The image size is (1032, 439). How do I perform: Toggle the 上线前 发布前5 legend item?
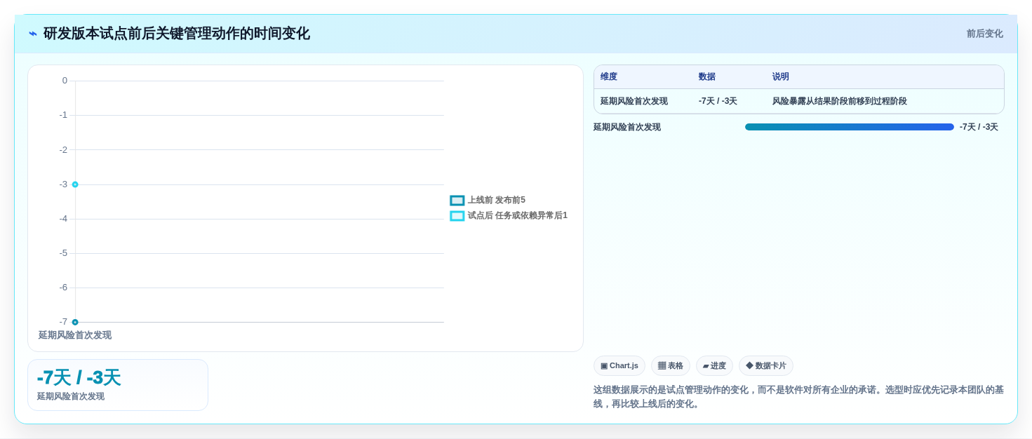coord(488,201)
